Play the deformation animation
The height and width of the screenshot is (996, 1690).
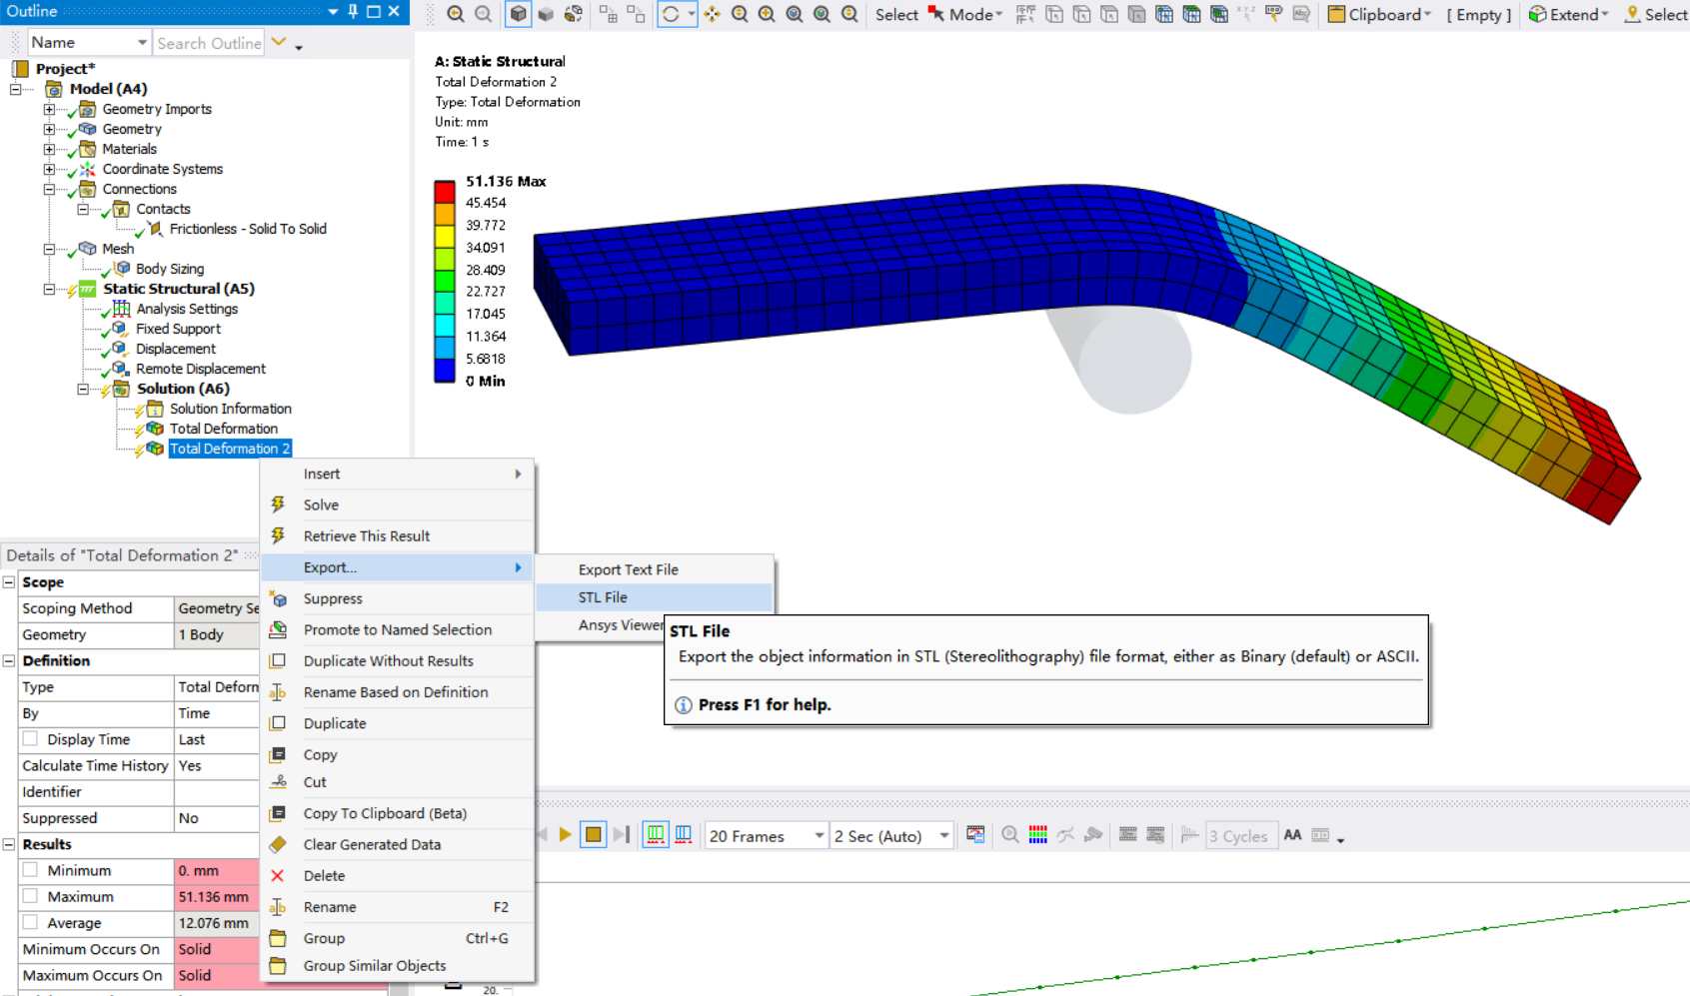[x=565, y=835]
